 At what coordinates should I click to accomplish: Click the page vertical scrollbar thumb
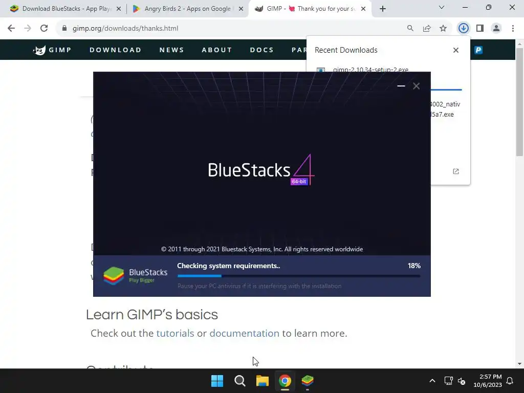click(519, 102)
